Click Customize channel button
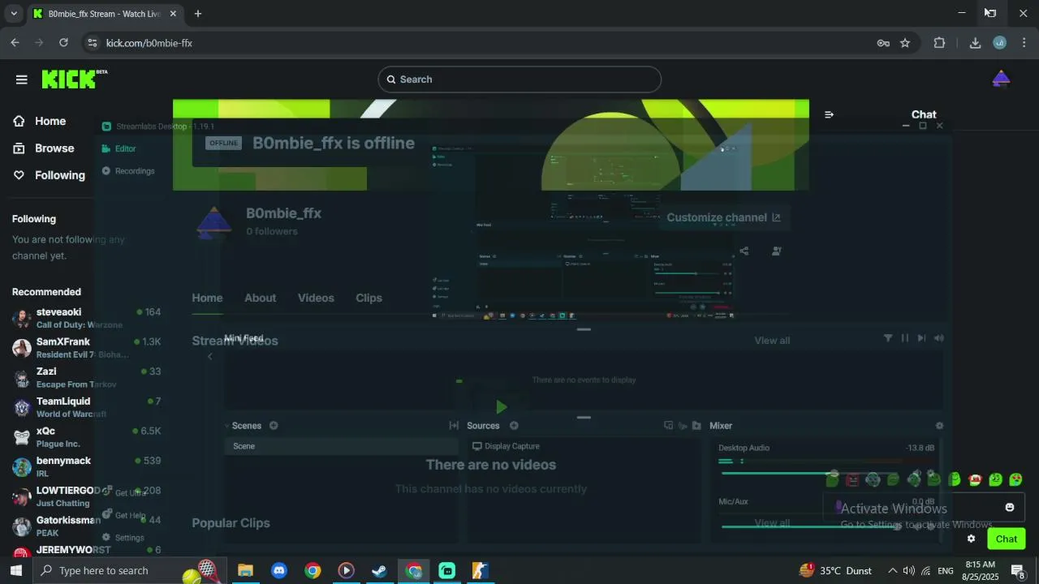The width and height of the screenshot is (1039, 584). [x=723, y=217]
